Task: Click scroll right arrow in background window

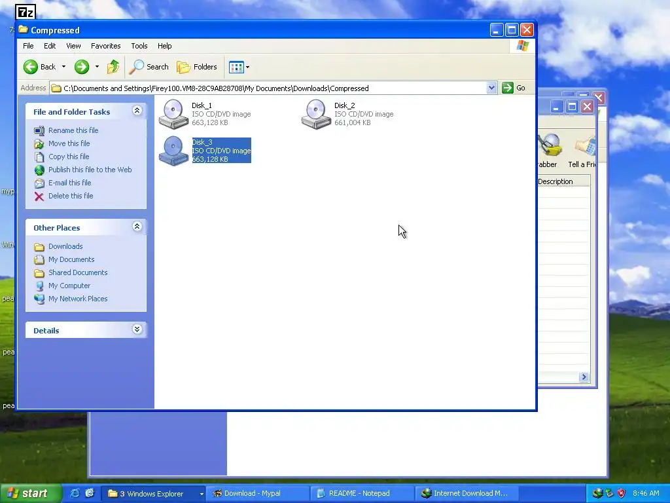Action: pos(584,377)
